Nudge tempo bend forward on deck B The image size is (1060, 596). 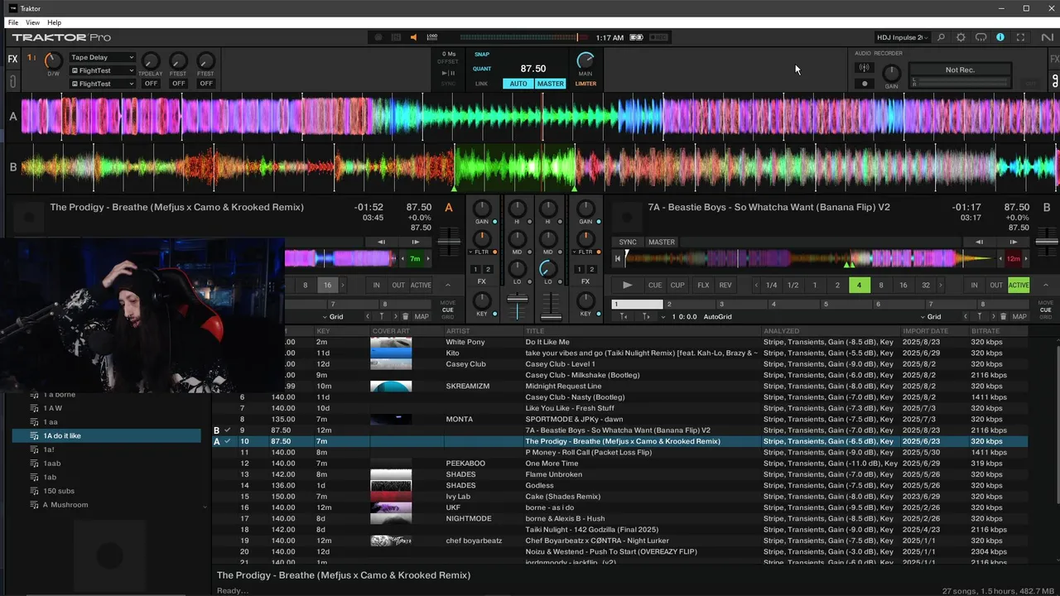click(1014, 242)
